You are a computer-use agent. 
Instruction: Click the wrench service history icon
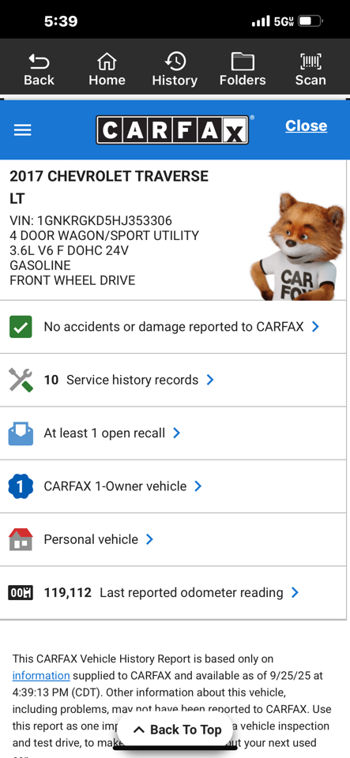point(21,380)
